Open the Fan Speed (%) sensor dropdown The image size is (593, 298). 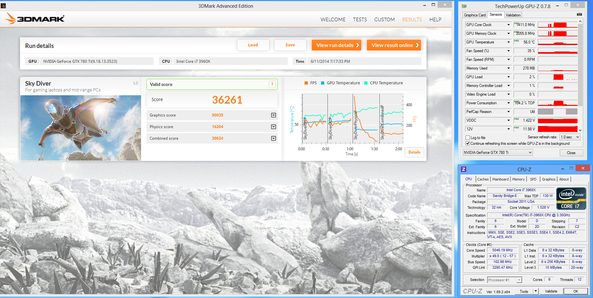[x=508, y=51]
